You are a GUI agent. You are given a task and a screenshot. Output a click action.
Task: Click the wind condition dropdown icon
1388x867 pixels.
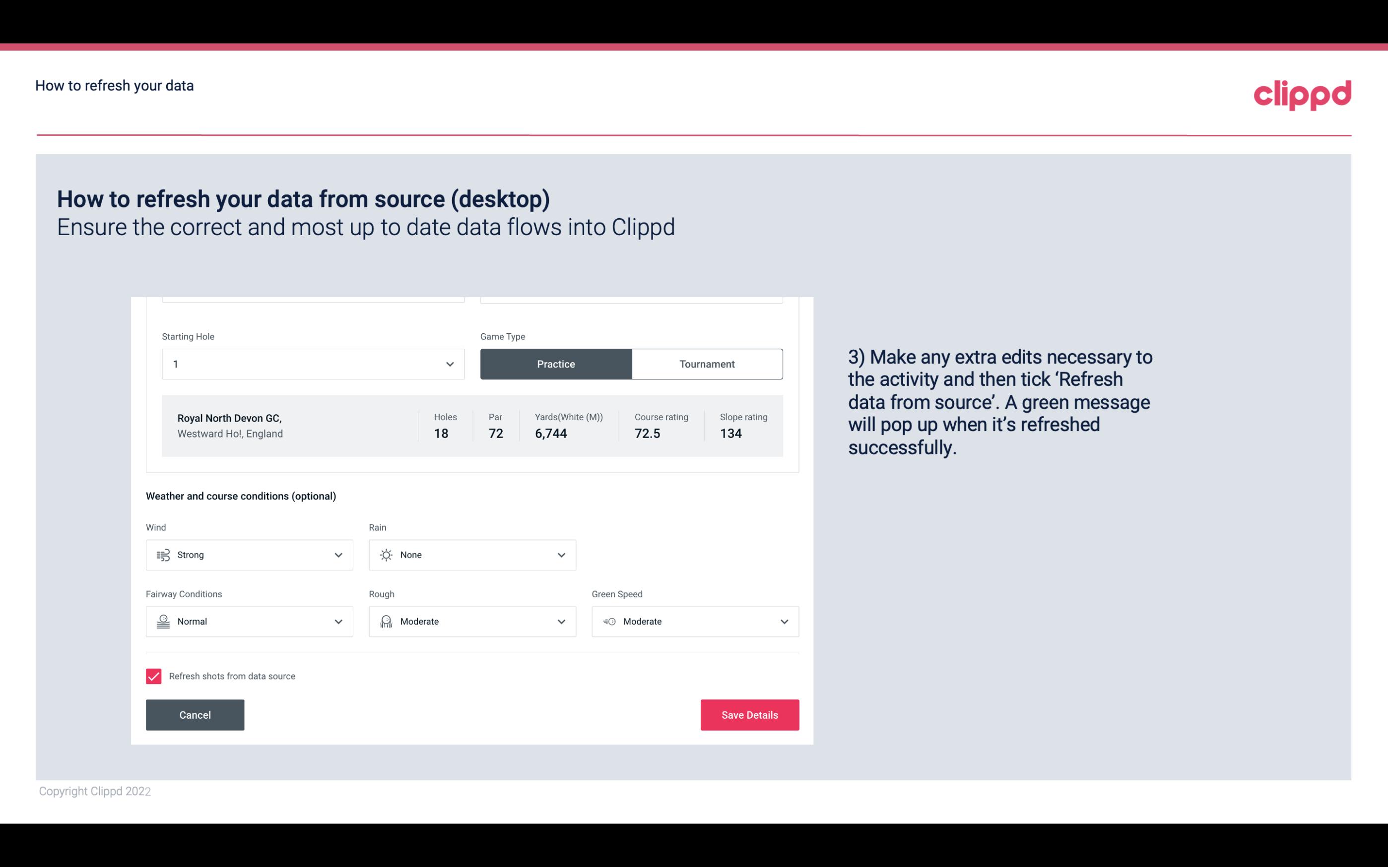click(337, 555)
